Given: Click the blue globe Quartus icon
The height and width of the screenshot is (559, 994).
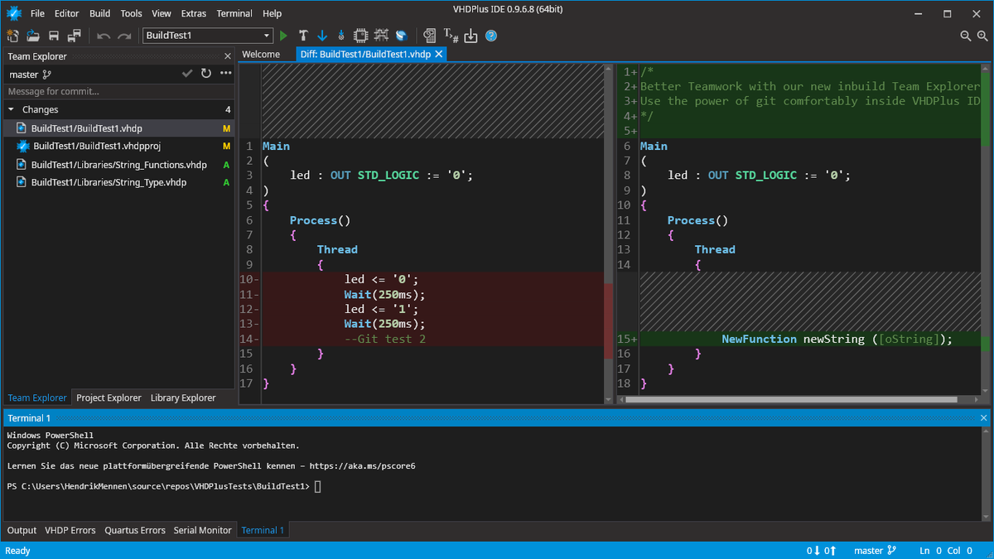Looking at the screenshot, I should 401,36.
